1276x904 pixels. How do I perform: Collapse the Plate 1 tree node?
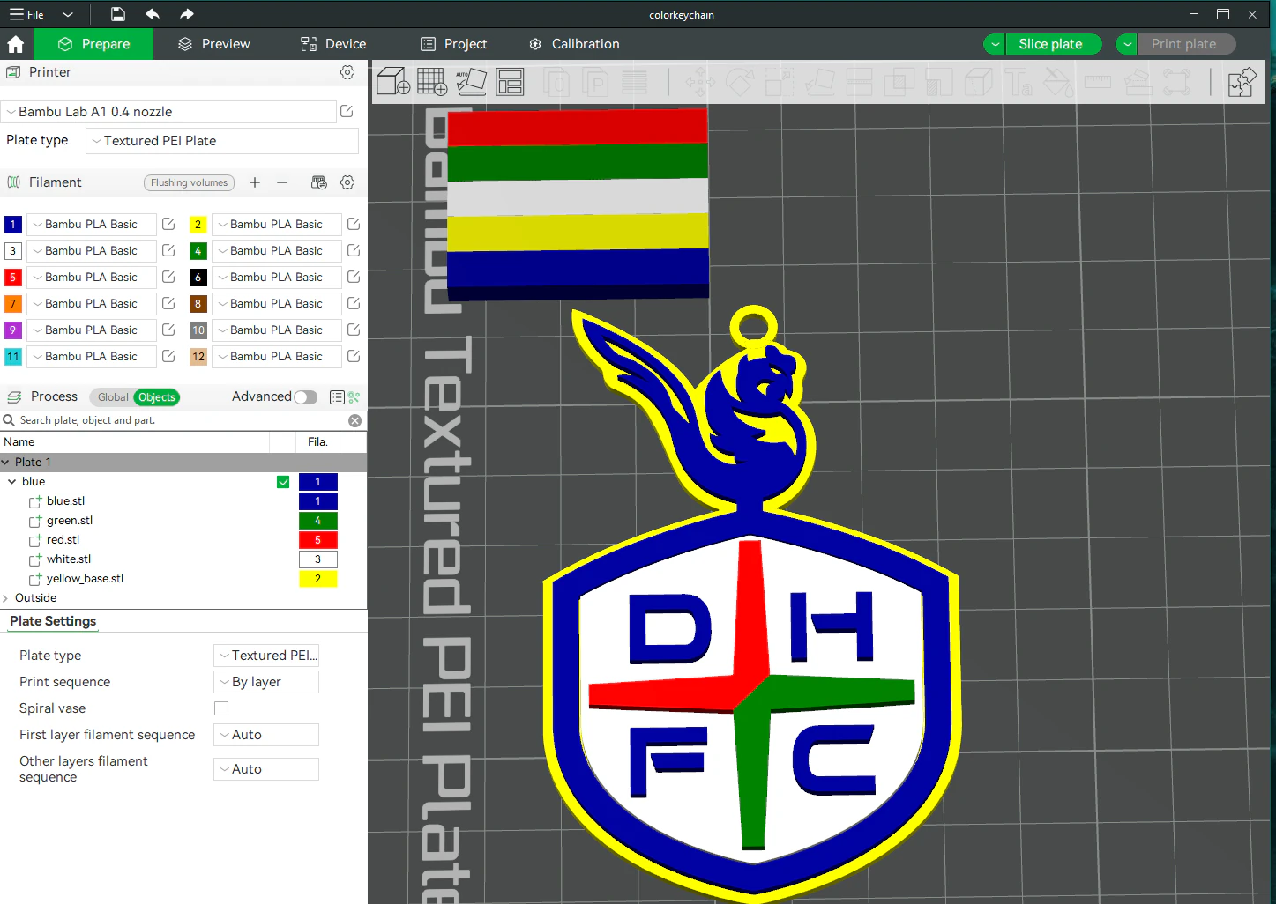(6, 462)
